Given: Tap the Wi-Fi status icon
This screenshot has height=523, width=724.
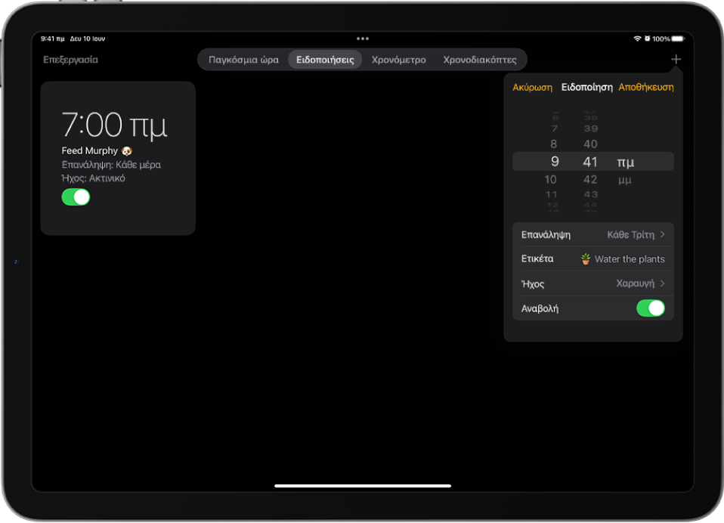Looking at the screenshot, I should 637,39.
